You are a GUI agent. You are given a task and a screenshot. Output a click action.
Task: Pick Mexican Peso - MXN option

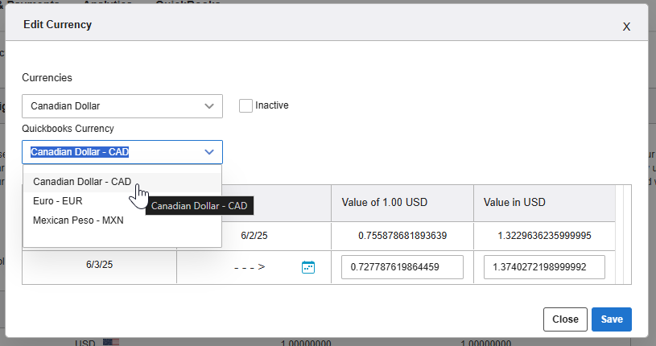[122, 220]
